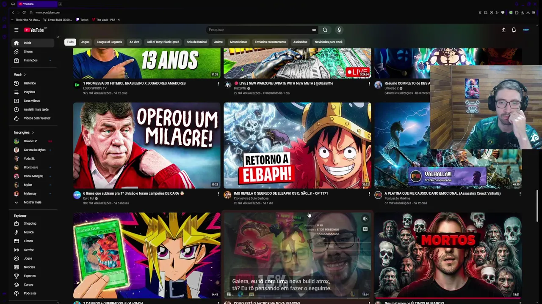Viewport: 542px width, 304px height.
Task: Select the Anime filter chip
Action: pyautogui.click(x=218, y=42)
